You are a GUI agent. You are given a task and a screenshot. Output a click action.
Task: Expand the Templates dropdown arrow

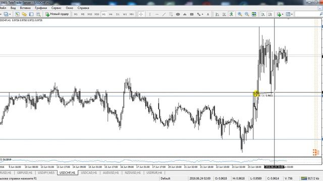pyautogui.click(x=292, y=14)
